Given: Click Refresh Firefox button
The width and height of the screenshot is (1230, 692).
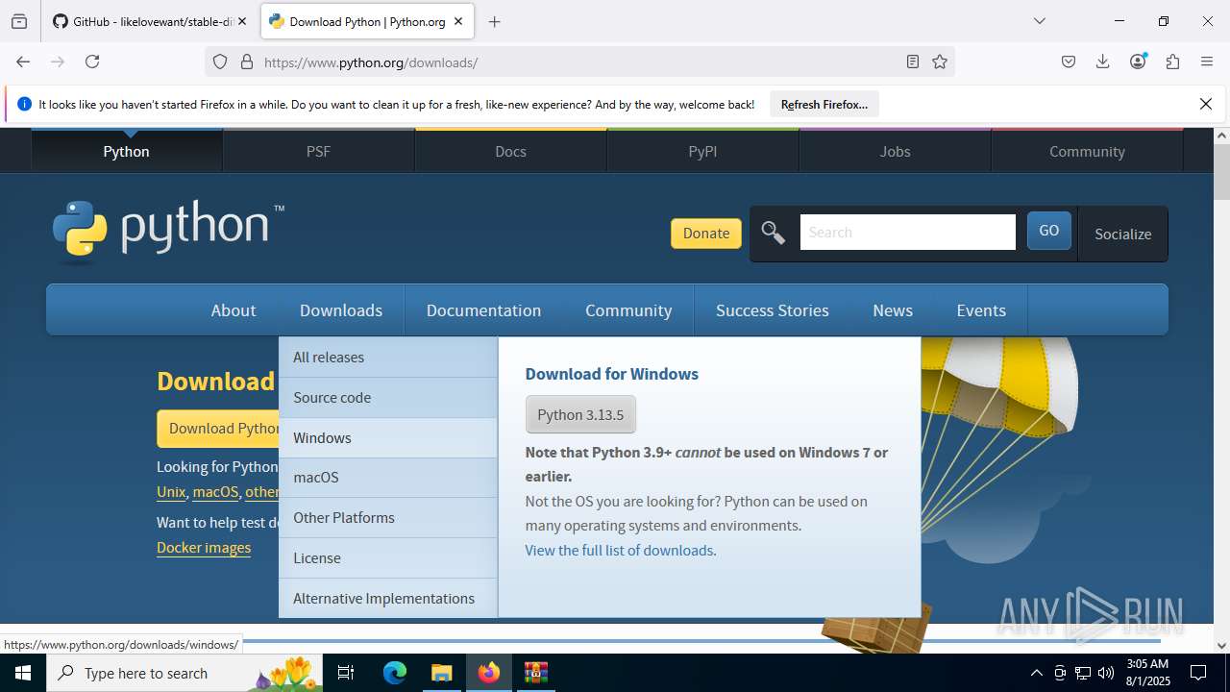Looking at the screenshot, I should pos(824,104).
